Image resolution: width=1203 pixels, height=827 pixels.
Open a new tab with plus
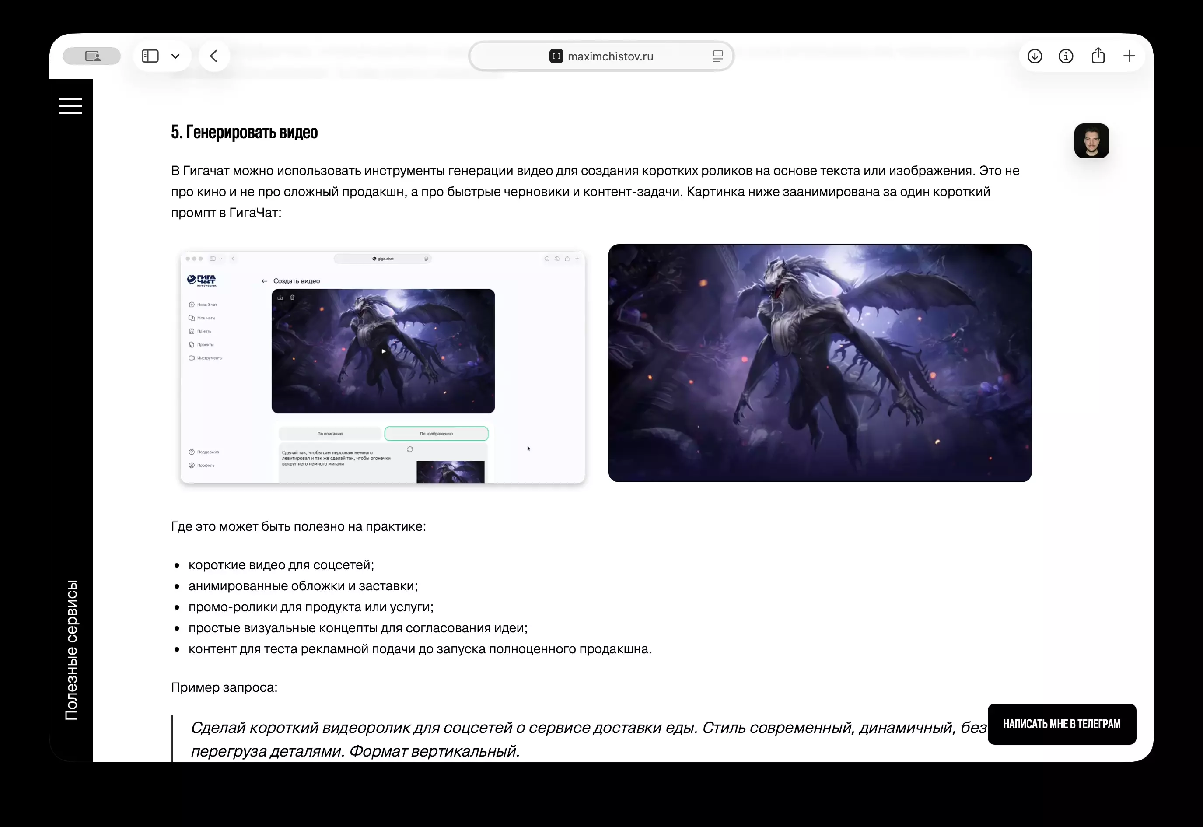coord(1130,56)
